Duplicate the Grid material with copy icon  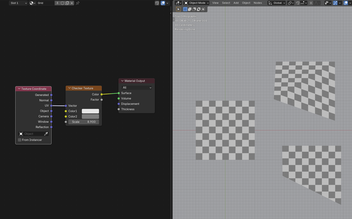67,3
